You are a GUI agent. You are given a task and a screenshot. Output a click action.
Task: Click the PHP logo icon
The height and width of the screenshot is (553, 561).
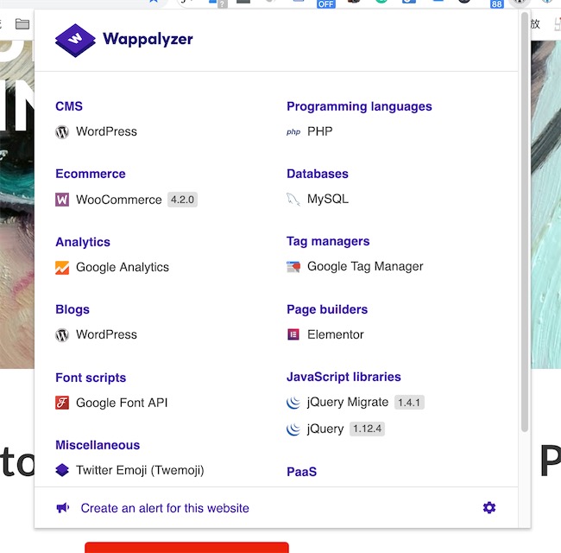pos(293,132)
